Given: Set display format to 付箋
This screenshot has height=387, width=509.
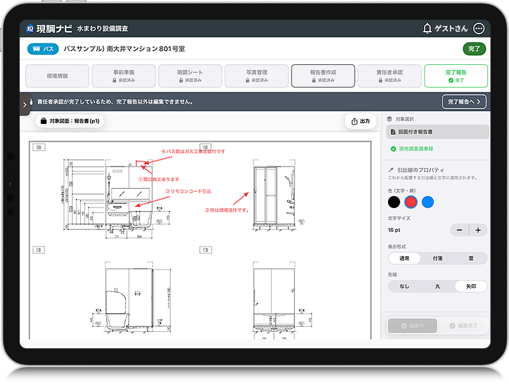Looking at the screenshot, I should pos(438,259).
